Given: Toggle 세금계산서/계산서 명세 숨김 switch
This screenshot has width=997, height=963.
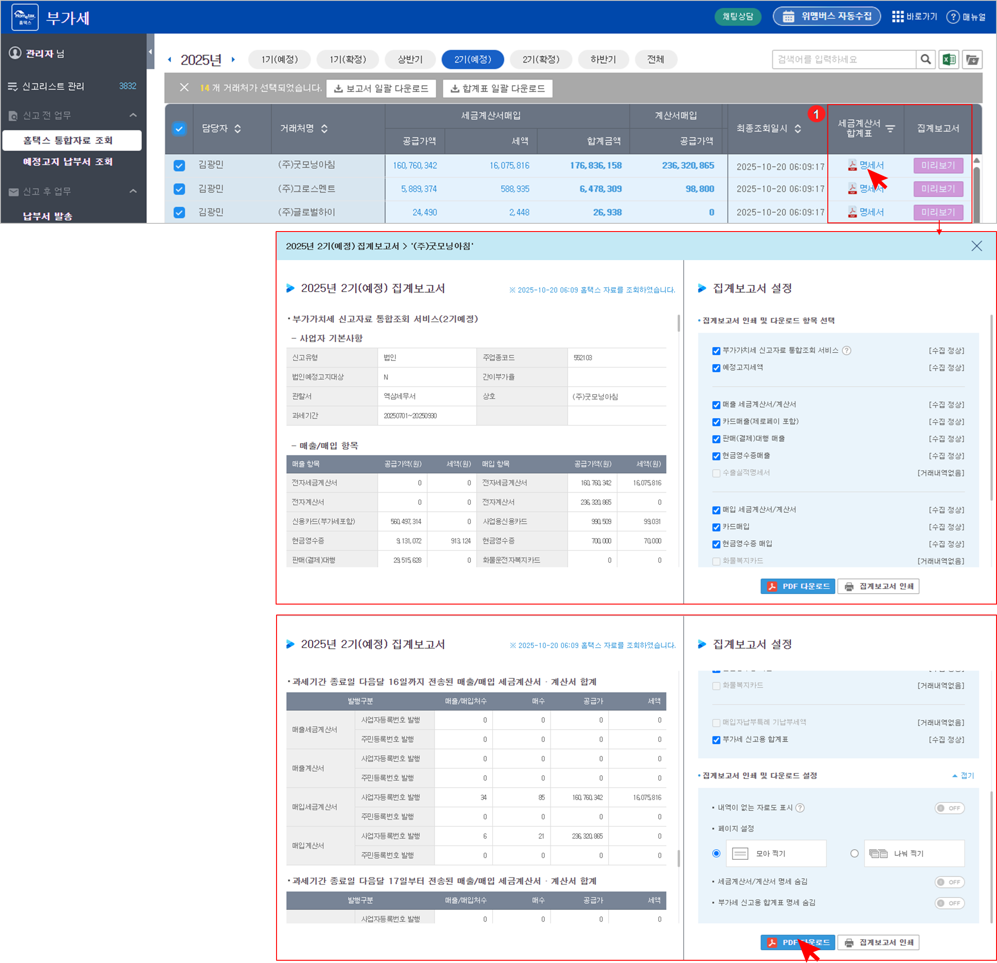Looking at the screenshot, I should click(949, 882).
